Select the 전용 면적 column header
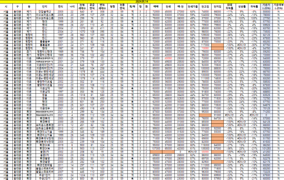284x180 pixels. (122, 7)
